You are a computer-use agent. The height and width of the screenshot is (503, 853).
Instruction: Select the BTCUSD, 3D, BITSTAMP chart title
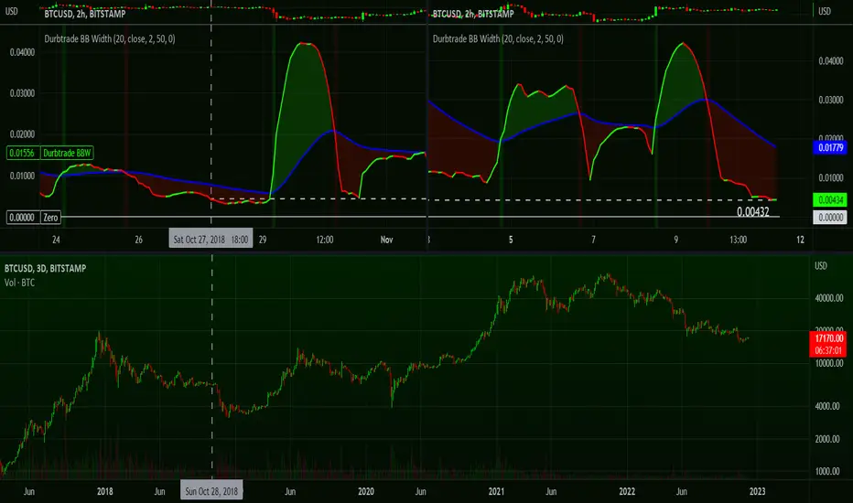[x=45, y=269]
